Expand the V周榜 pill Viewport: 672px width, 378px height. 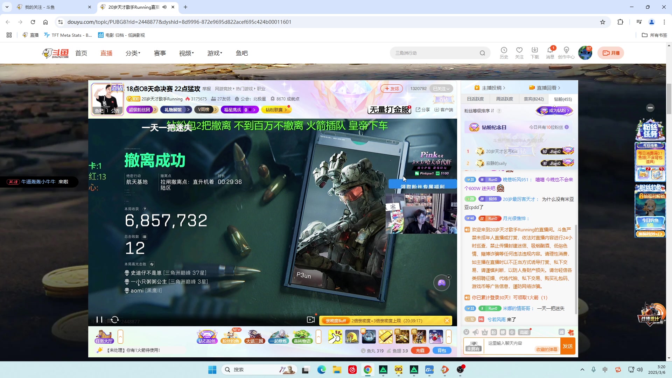[206, 110]
